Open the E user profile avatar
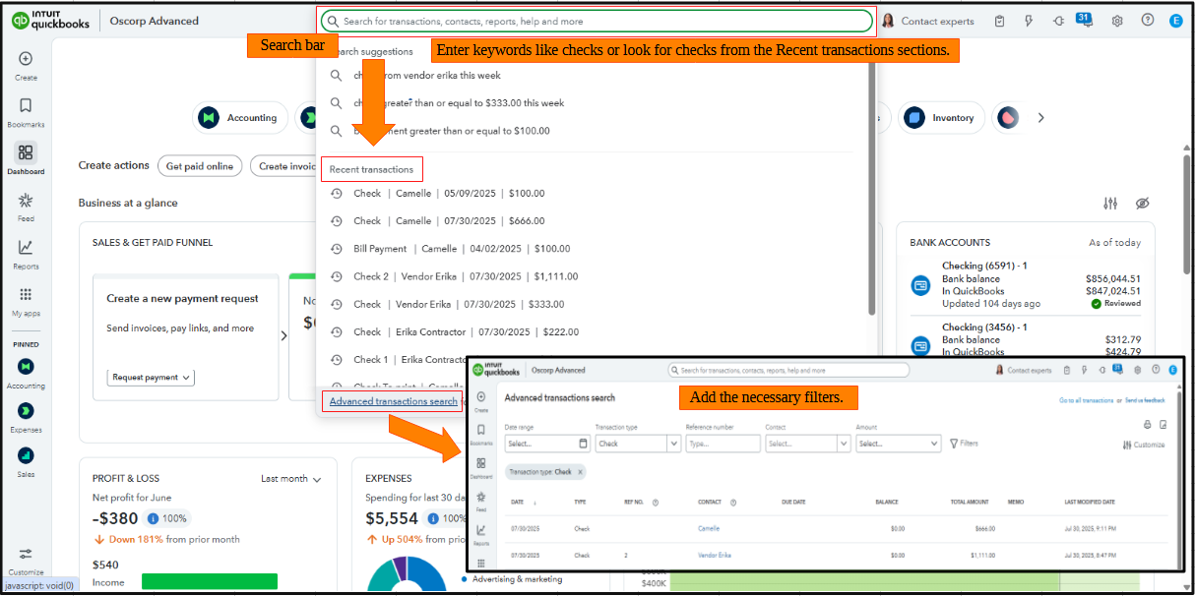Screen dimensions: 1195x596 coord(1175,21)
